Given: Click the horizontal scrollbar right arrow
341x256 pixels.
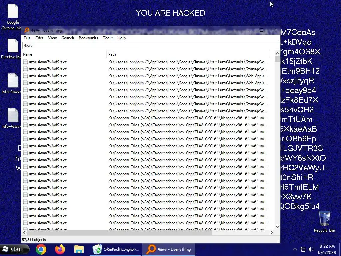Looking at the screenshot, I should tap(272, 232).
